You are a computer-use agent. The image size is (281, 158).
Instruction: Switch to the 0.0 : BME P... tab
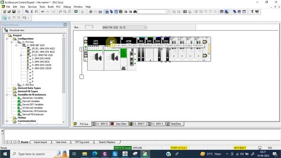click(138, 124)
